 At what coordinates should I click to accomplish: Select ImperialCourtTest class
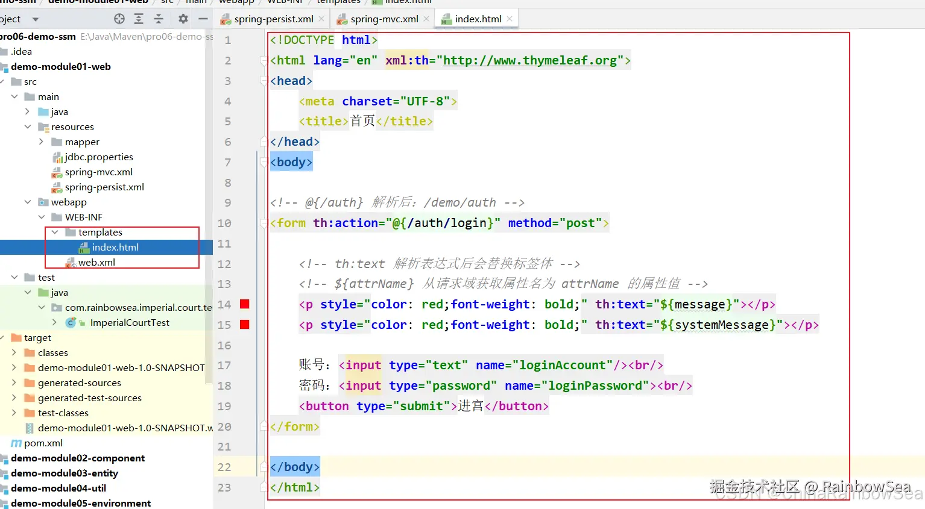(x=130, y=322)
